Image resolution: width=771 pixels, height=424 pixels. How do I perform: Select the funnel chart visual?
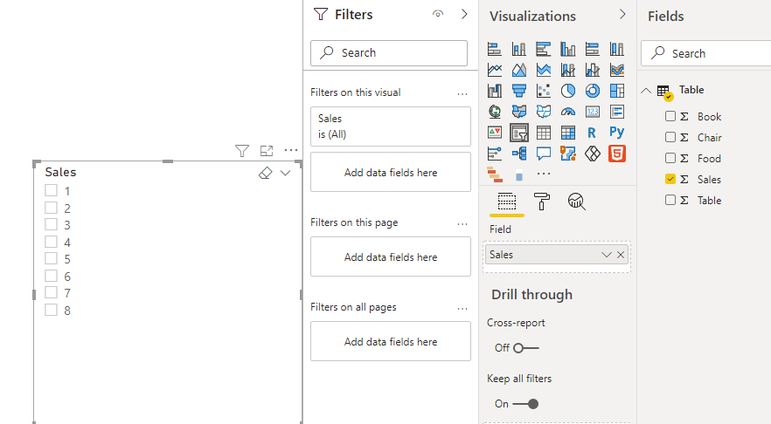pos(518,91)
